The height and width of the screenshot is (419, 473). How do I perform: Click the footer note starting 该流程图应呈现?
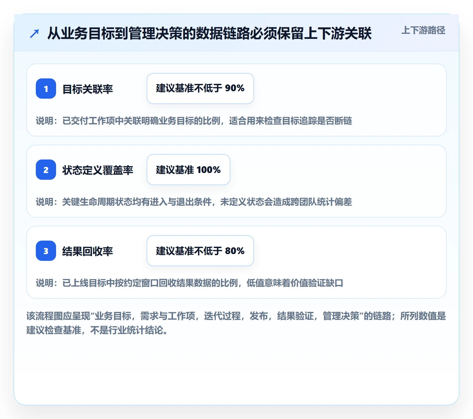[236, 323]
